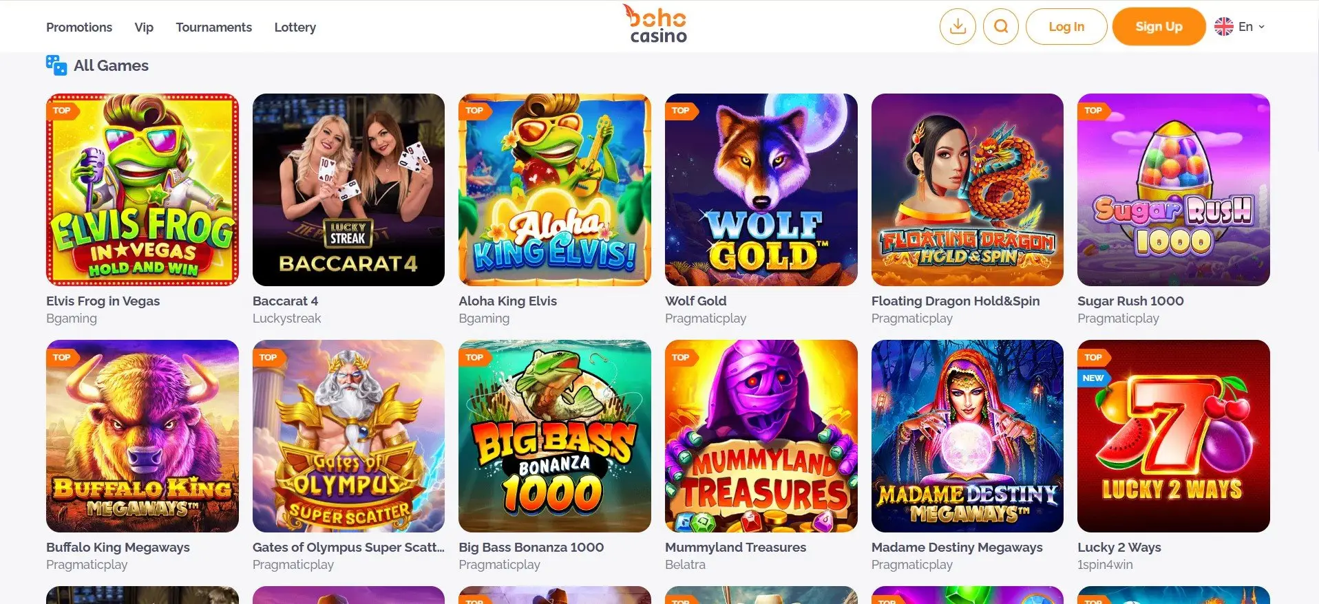The image size is (1319, 604).
Task: Click the Floating Dragon Hold&Spin title link
Action: (956, 301)
